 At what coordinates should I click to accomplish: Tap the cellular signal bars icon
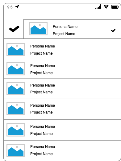98,7
